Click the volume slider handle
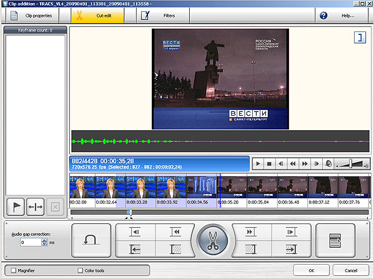 [351, 164]
